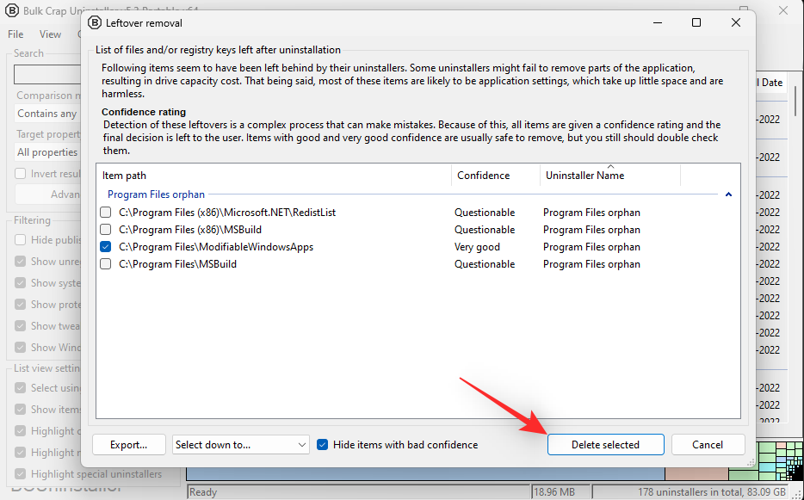Open the Select down to dropdown
The height and width of the screenshot is (500, 804).
(239, 444)
